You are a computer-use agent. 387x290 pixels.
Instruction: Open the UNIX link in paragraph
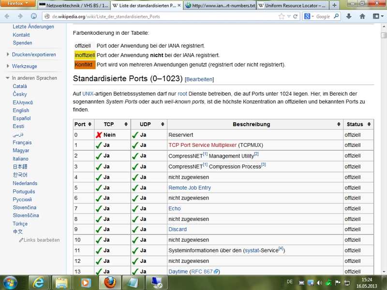(88, 94)
